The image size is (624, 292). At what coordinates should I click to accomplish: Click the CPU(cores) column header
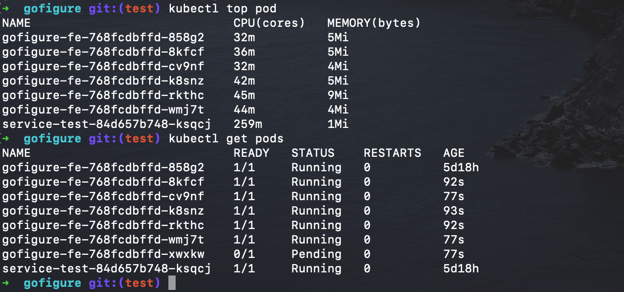tap(269, 23)
